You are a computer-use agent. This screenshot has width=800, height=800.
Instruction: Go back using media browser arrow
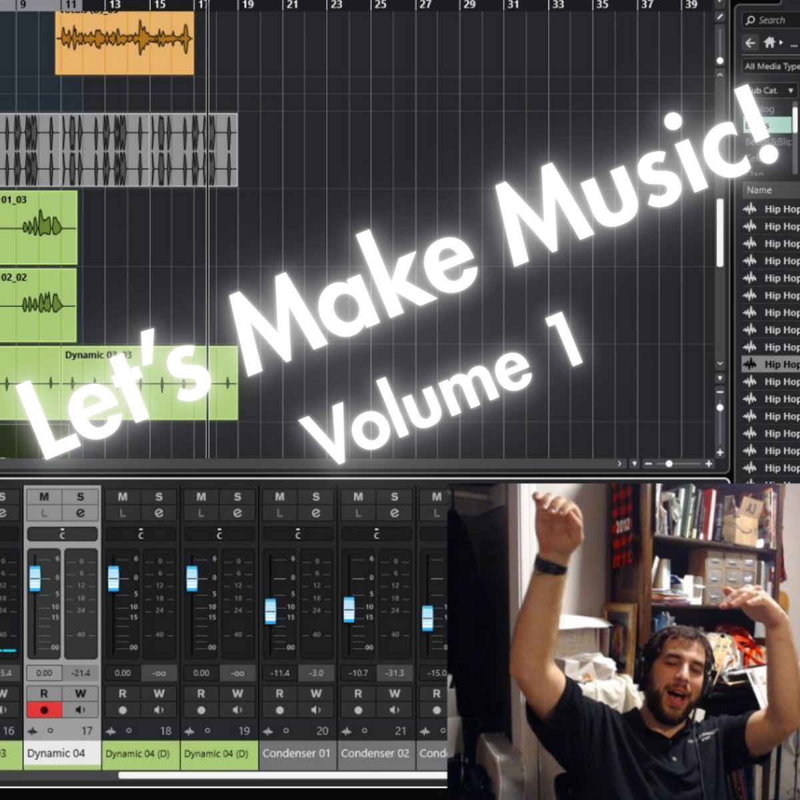pyautogui.click(x=751, y=43)
